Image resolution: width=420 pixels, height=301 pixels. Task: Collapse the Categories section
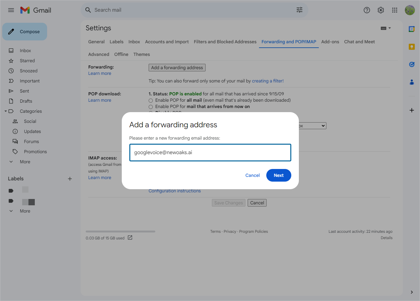click(6, 111)
